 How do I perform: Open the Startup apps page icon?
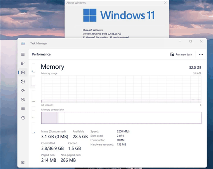pyautogui.click(x=23, y=90)
